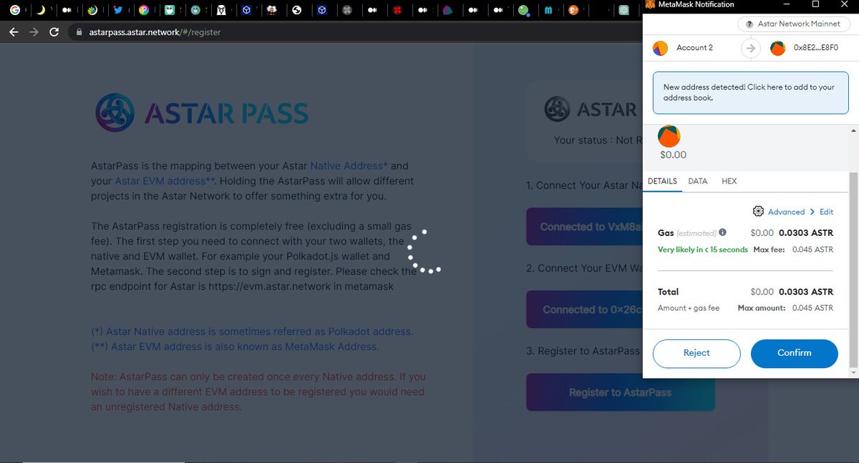Click the MetaMask scrollbar up arrow
The image size is (859, 463).
(853, 132)
